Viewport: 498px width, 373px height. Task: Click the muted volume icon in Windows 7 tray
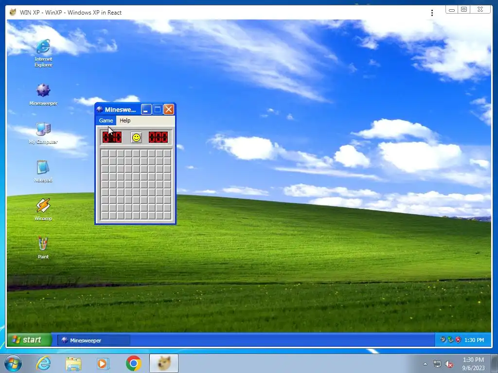pyautogui.click(x=449, y=364)
